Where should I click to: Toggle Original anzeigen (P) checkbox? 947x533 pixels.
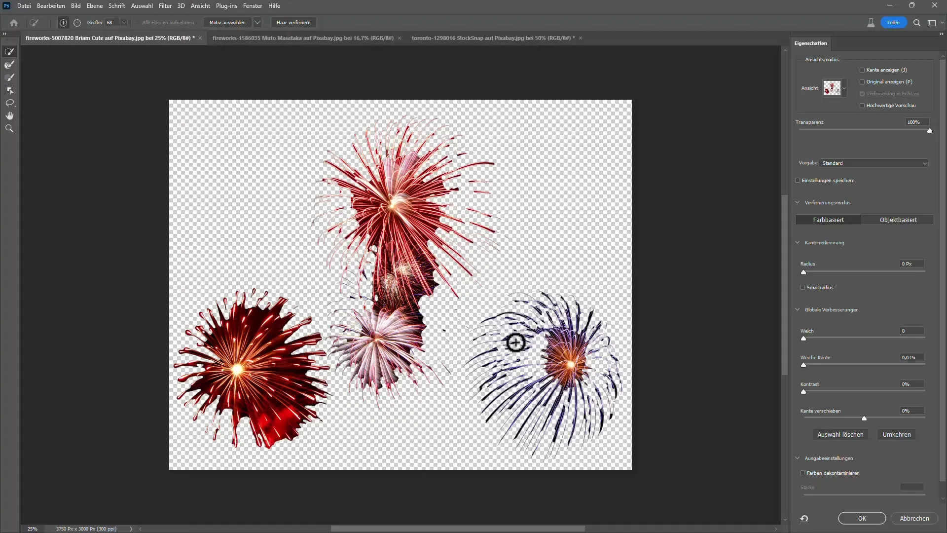862,82
